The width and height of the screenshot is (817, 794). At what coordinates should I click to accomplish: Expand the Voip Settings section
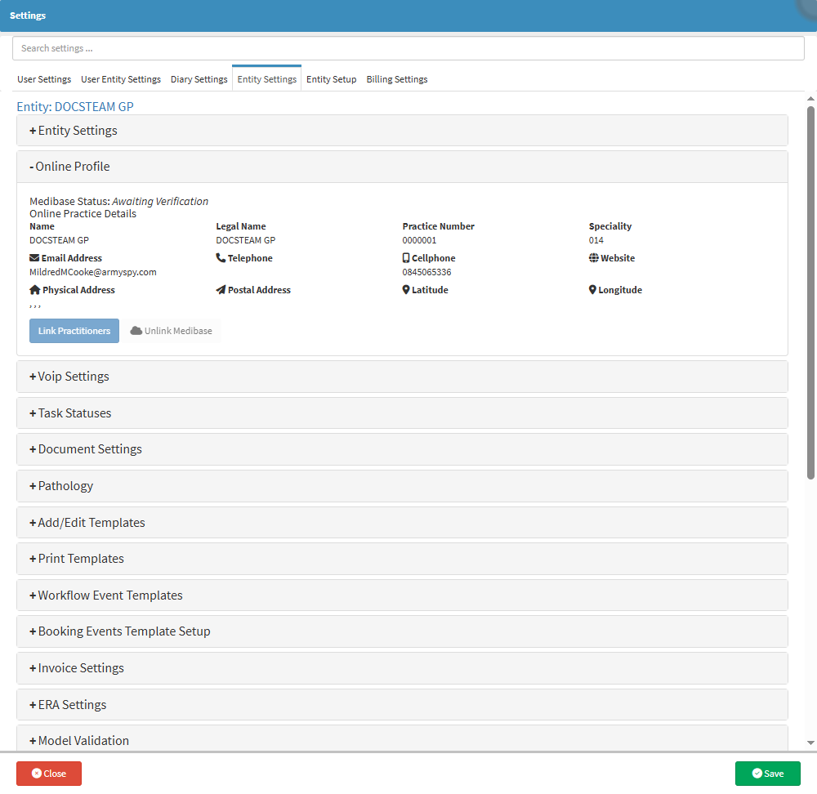[73, 377]
